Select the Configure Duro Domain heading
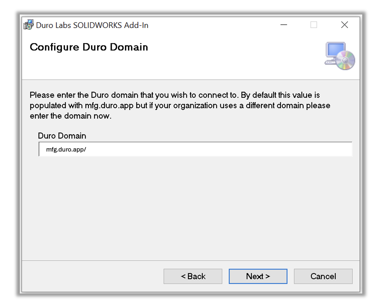The width and height of the screenshot is (381, 307). pyautogui.click(x=89, y=47)
